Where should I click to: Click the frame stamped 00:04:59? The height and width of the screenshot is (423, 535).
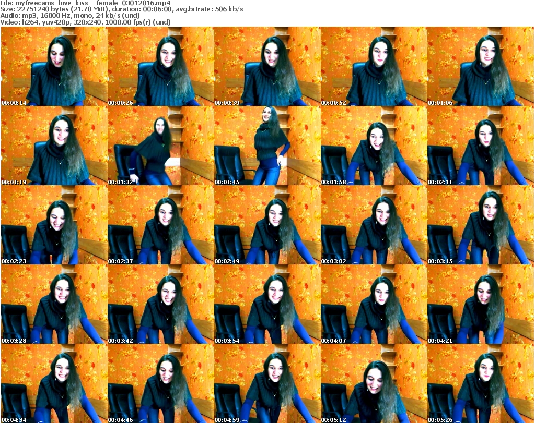point(267,383)
